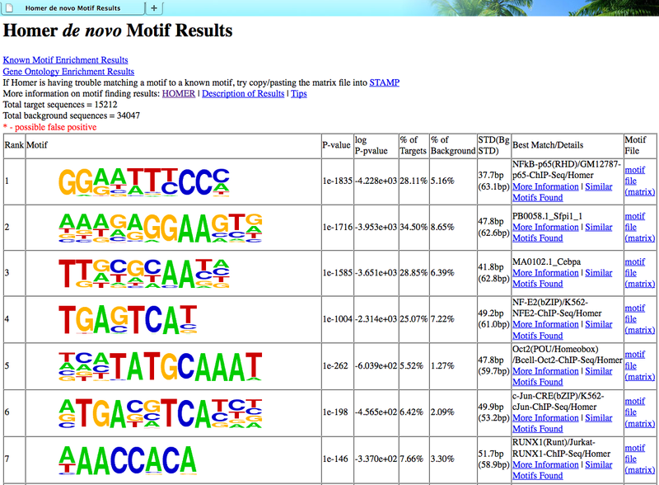
Task: Open Gene Ontology Enrichment Results link
Action: pyautogui.click(x=68, y=72)
